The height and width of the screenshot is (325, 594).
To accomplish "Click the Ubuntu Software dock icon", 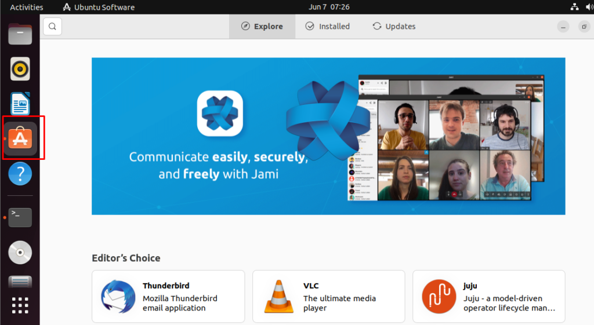I will pos(20,138).
